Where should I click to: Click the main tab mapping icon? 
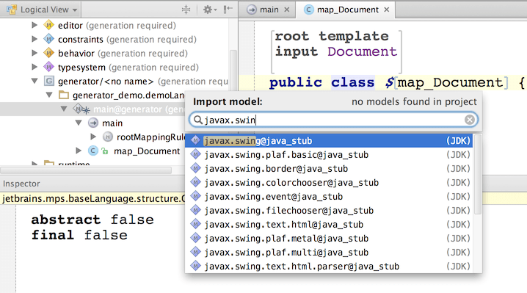point(252,10)
